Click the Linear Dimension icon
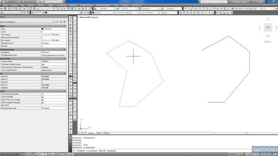278x156 pixels. 185,9
